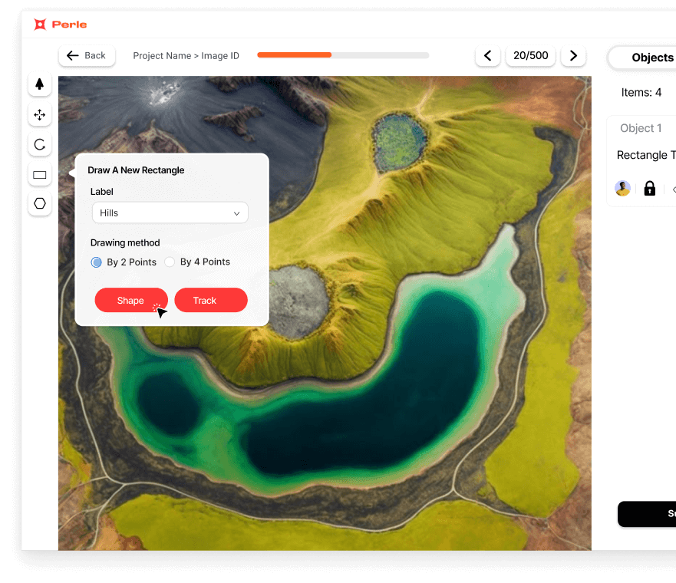676x583 pixels.
Task: Select the cursor selection tool
Action: (39, 84)
